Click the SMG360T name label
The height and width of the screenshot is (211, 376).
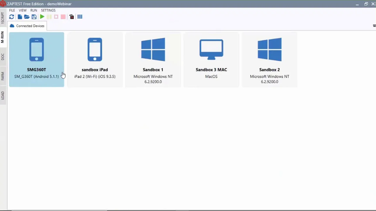[x=36, y=70]
